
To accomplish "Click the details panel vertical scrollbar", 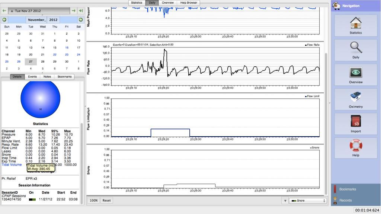I will (81, 163).
